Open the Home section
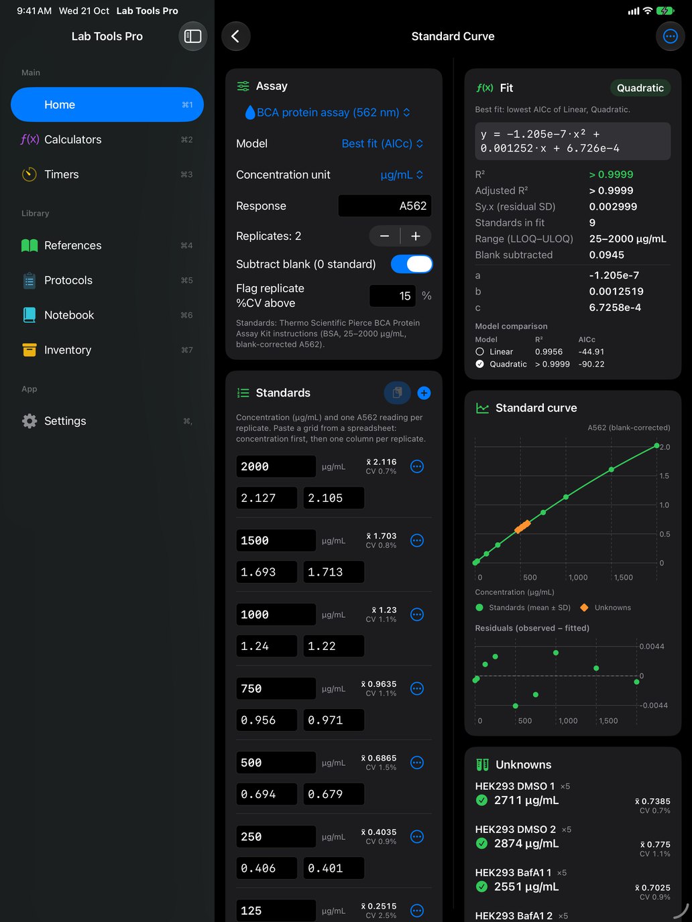Screen dimensions: 692x922 tap(107, 105)
